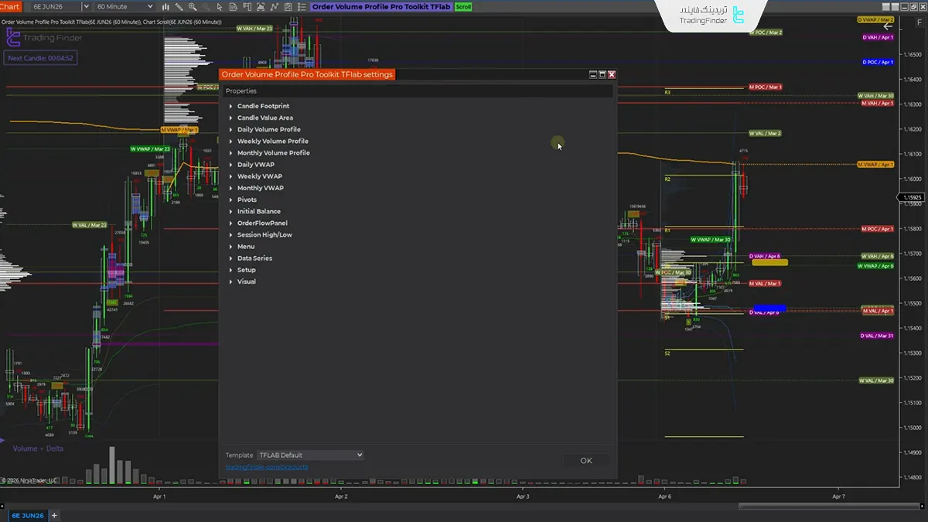Open the Template dropdown TFLAB Default
Screen dimensions: 928x522
[309, 455]
